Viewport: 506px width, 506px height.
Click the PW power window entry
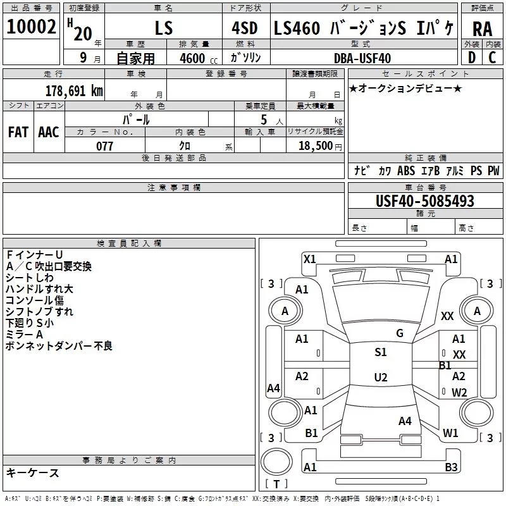[493, 170]
